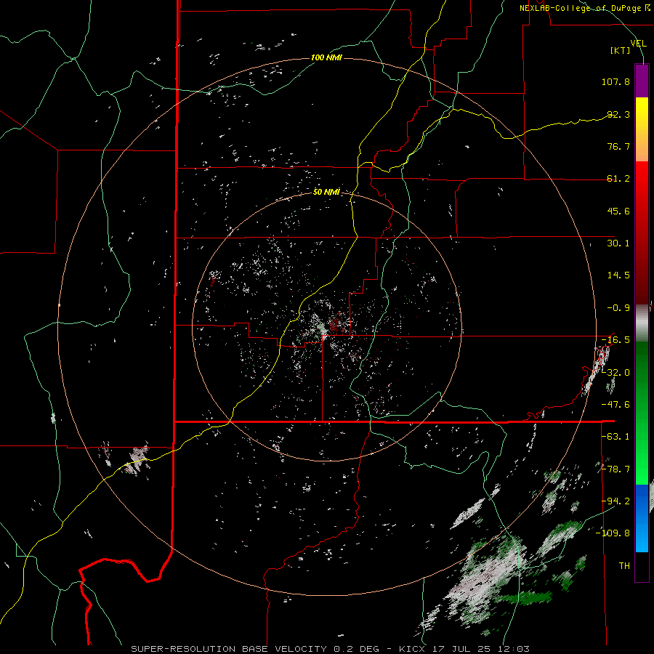Click the VEL legend title
The image size is (654, 654).
(x=638, y=44)
